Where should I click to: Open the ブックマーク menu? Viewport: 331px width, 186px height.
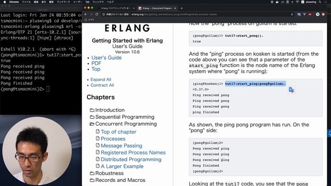pyautogui.click(x=63, y=2)
